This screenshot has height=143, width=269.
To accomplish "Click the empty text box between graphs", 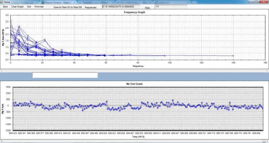I will coord(65,75).
